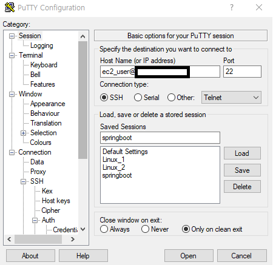The height and width of the screenshot is (265, 273).
Task: Open the SSH category in the tree
Action: pos(37,181)
